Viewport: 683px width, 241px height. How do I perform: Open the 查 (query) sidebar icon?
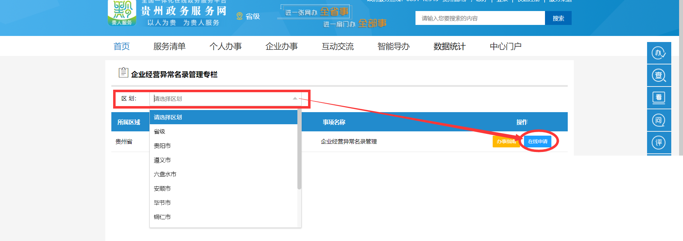point(659,75)
